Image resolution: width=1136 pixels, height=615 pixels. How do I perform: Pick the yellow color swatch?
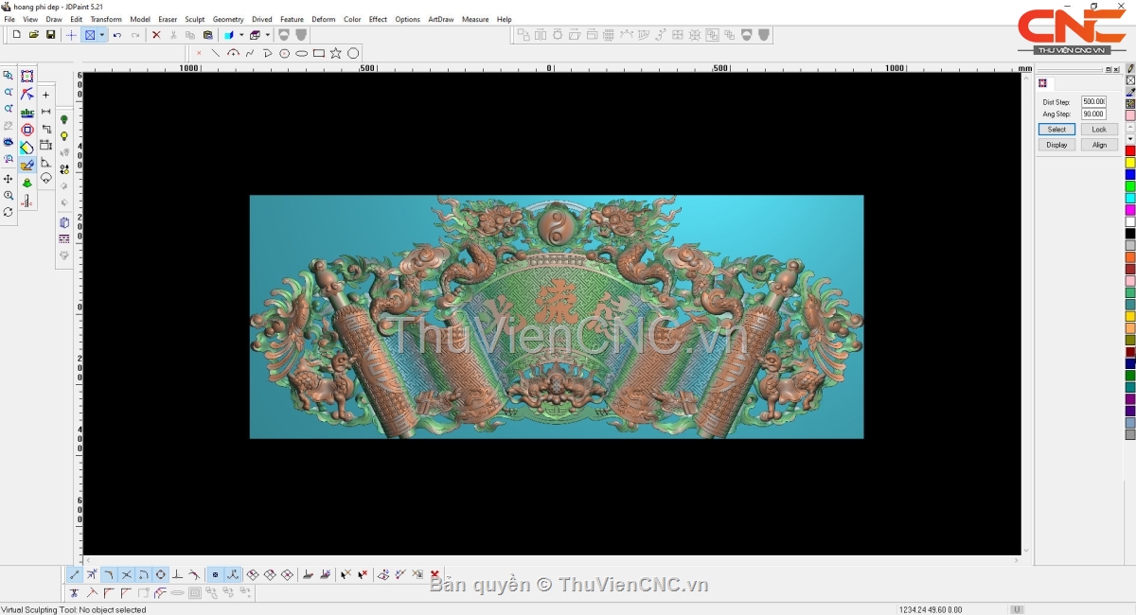[1130, 163]
